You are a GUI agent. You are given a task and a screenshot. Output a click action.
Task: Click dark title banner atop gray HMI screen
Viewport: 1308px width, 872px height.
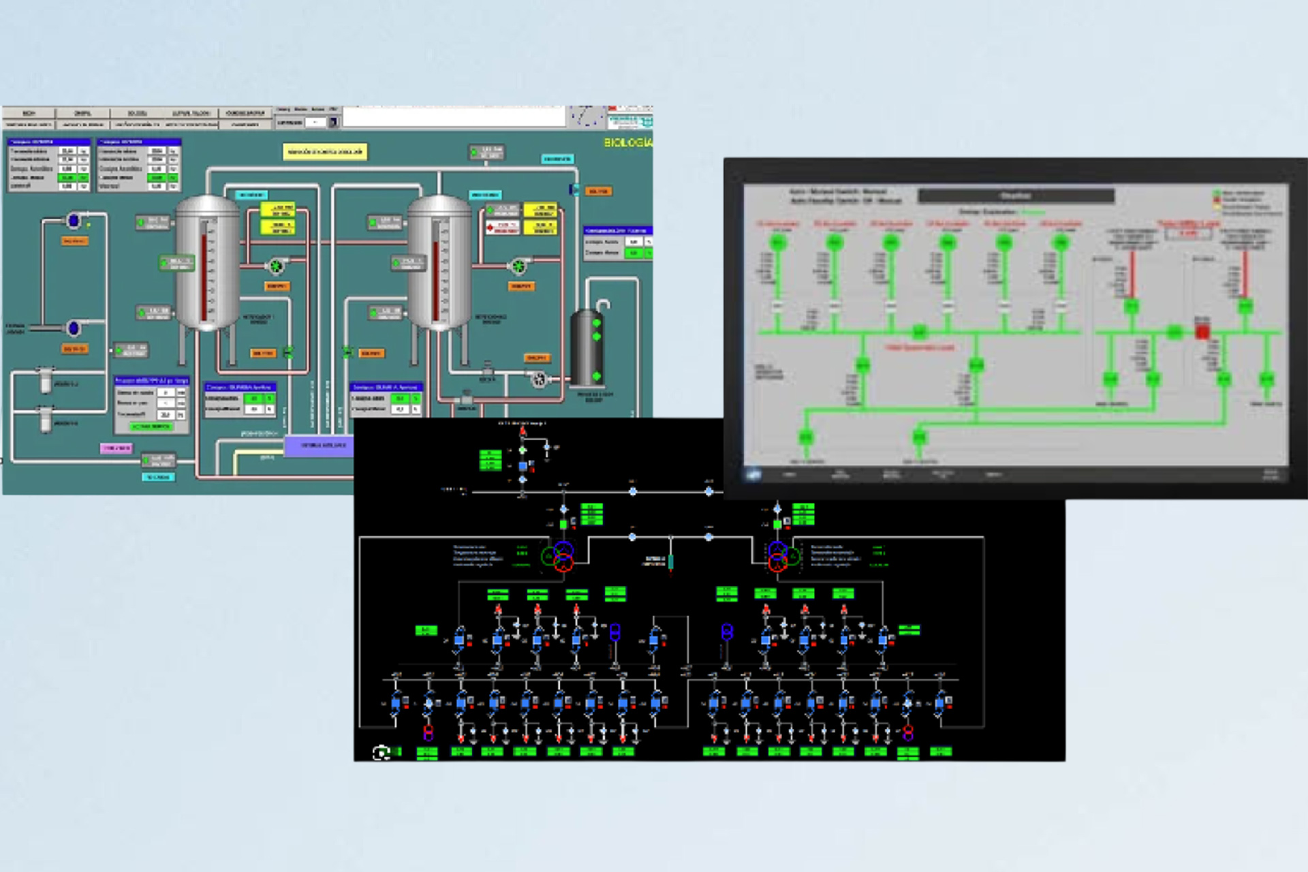click(x=1016, y=196)
